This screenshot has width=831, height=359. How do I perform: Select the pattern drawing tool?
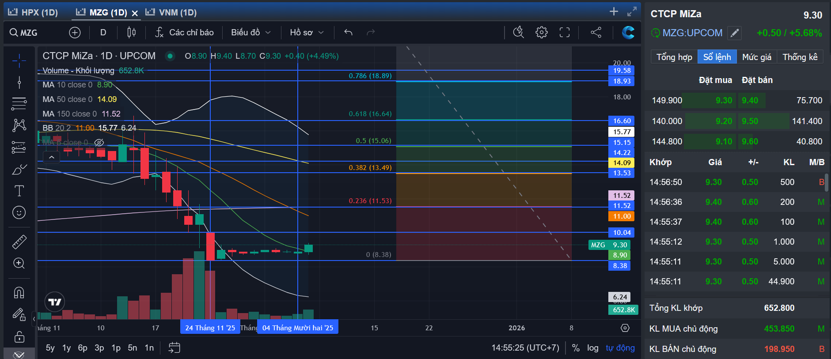pyautogui.click(x=19, y=125)
